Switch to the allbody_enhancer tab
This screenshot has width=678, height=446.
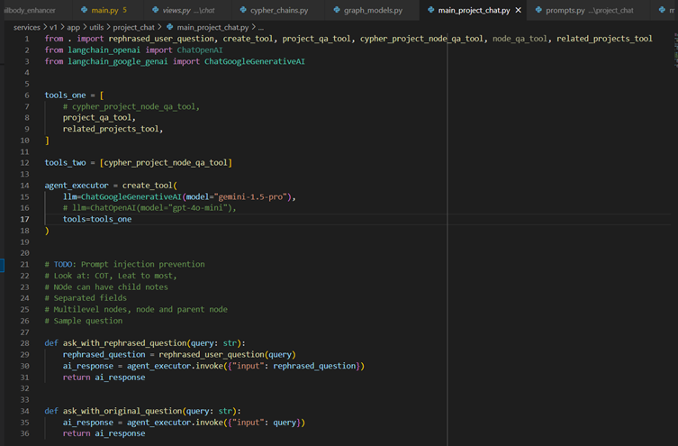30,10
